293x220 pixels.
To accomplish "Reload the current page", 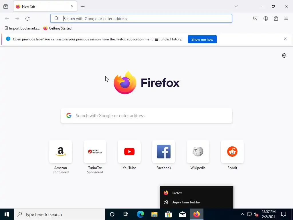I will point(27,19).
